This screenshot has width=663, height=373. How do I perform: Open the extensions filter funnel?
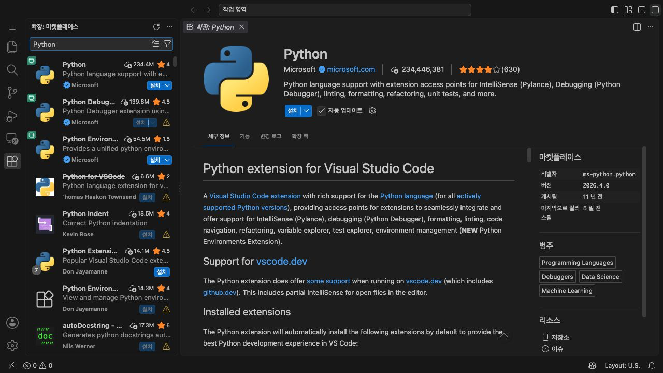coord(167,44)
